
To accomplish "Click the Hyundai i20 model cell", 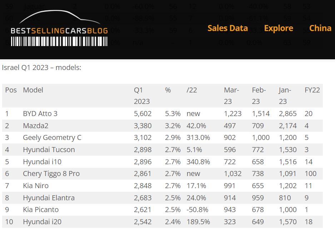I will pyautogui.click(x=42, y=222).
